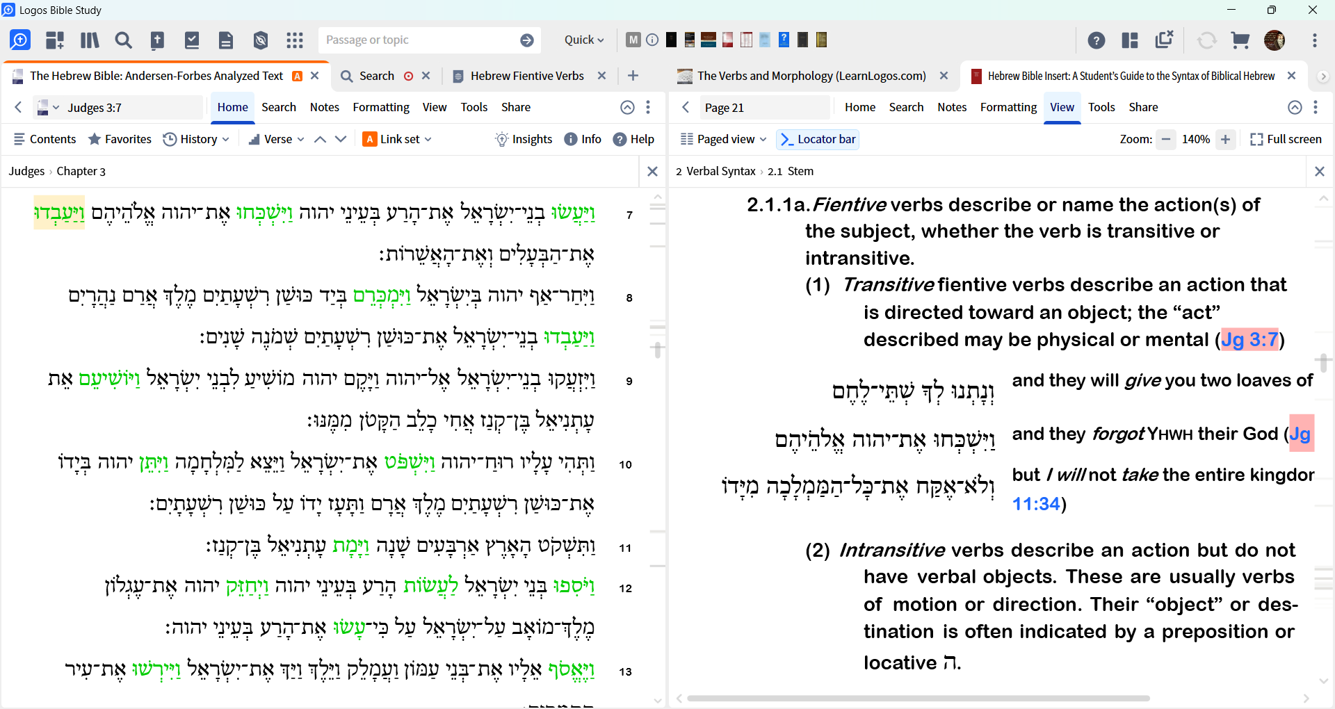
Task: Expand the Quick layout dropdown
Action: coord(584,40)
